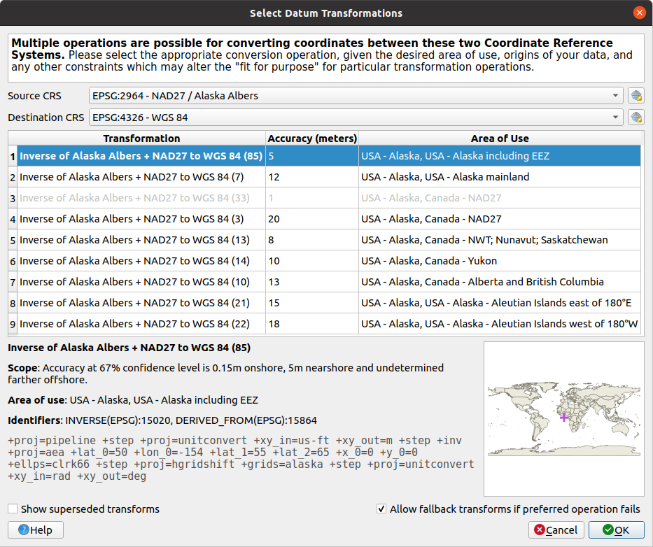The image size is (653, 547).
Task: Close the Select Datum Transformations dialog
Action: (639, 13)
